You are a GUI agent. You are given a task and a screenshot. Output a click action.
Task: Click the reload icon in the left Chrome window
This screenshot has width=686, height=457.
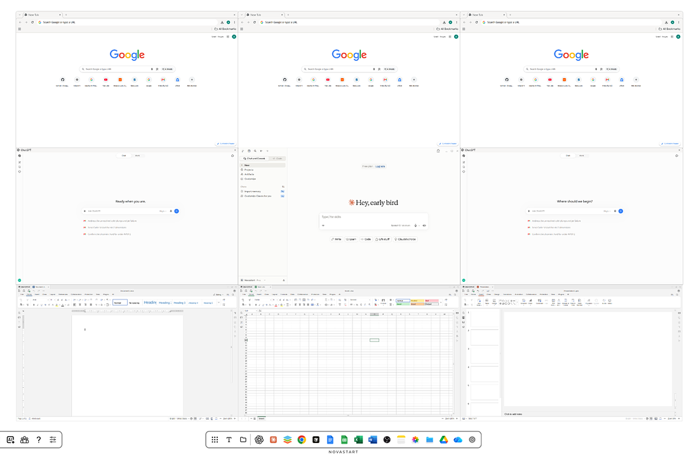pyautogui.click(x=32, y=22)
